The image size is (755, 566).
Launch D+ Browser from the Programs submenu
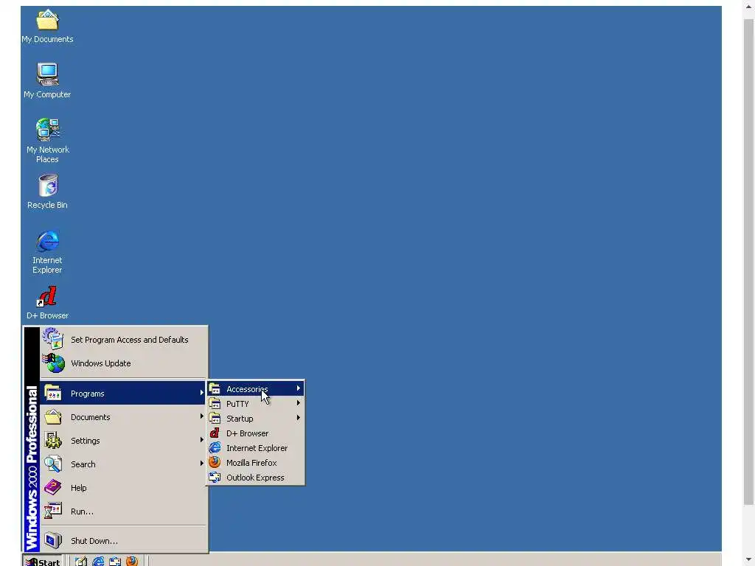255,433
